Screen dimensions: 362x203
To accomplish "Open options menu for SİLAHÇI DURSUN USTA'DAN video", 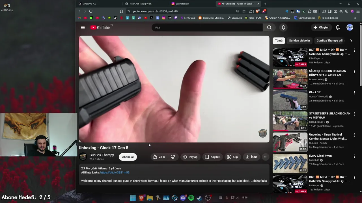I will (354, 72).
